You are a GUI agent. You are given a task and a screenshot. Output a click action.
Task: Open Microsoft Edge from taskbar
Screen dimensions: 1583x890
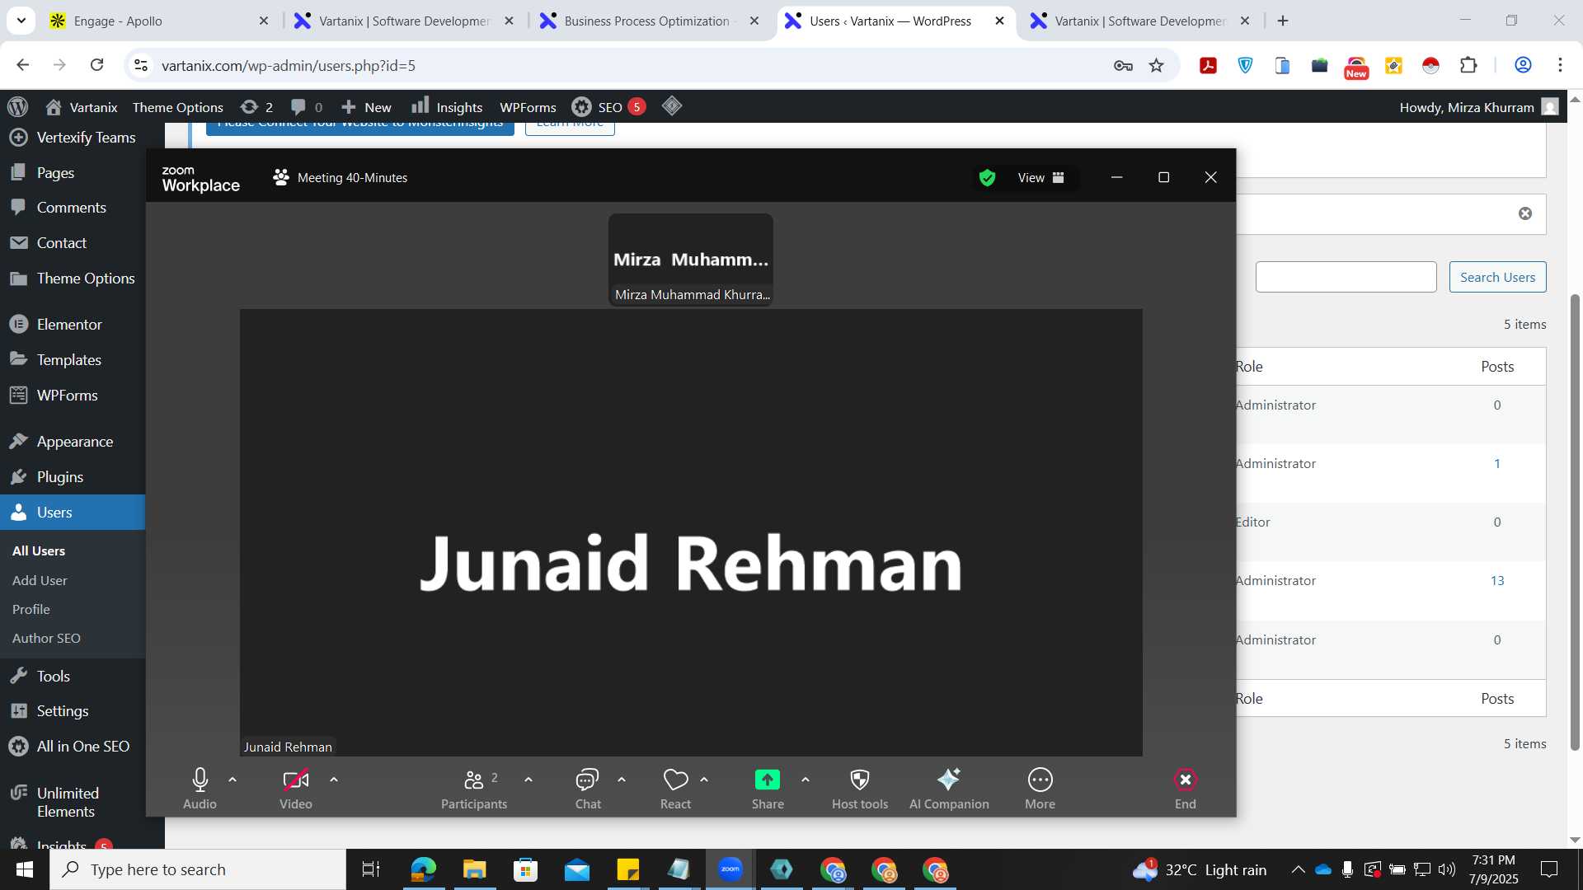423,869
